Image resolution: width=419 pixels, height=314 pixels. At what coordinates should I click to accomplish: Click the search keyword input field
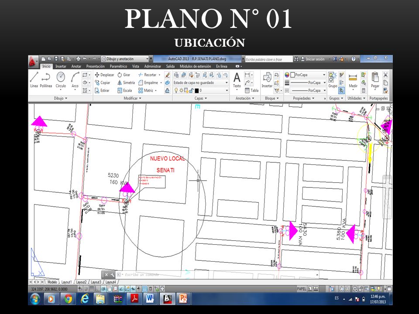pos(268,59)
